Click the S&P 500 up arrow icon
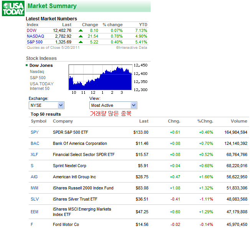The height and width of the screenshot is (229, 250). click(81, 42)
